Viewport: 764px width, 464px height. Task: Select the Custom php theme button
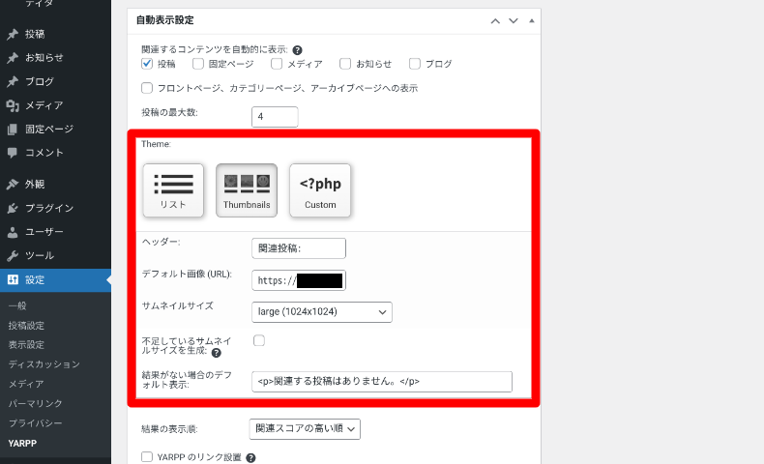click(x=320, y=190)
